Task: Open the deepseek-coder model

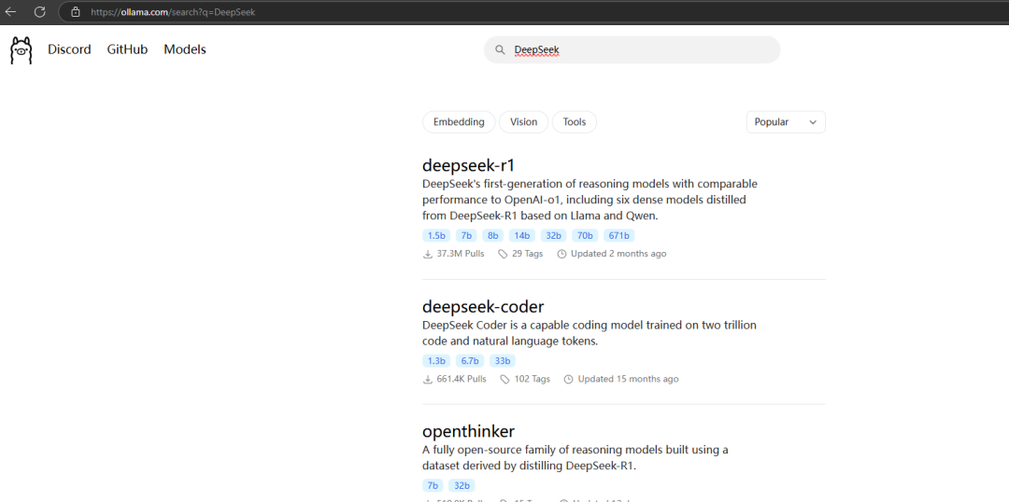Action: [x=483, y=306]
